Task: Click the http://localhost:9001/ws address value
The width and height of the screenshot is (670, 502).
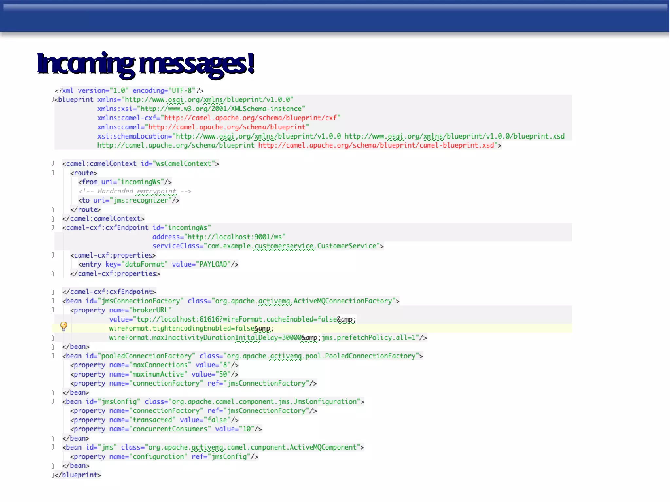Action: pyautogui.click(x=235, y=237)
